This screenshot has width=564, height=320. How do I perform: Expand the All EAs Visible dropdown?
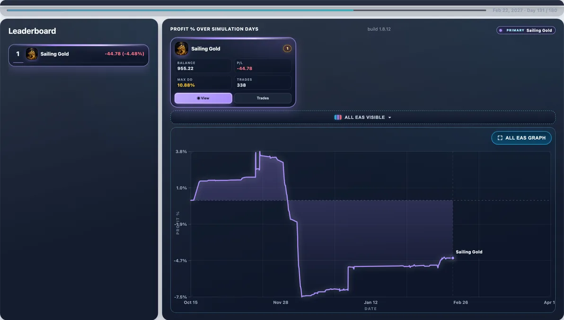pos(362,117)
